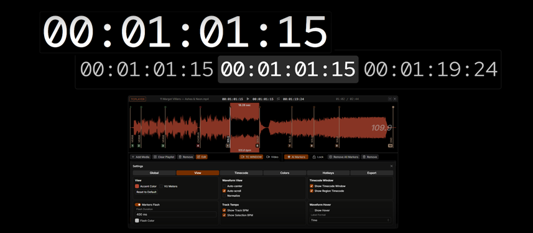Image resolution: width=533 pixels, height=233 pixels.
Task: Click the Lock markers icon button
Action: coord(318,157)
